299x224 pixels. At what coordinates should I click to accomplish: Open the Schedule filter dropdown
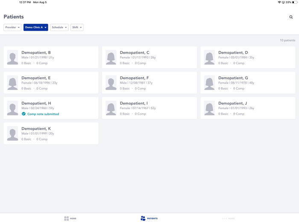59,27
